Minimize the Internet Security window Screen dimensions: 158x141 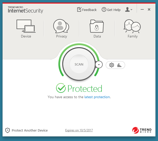[142, 10]
